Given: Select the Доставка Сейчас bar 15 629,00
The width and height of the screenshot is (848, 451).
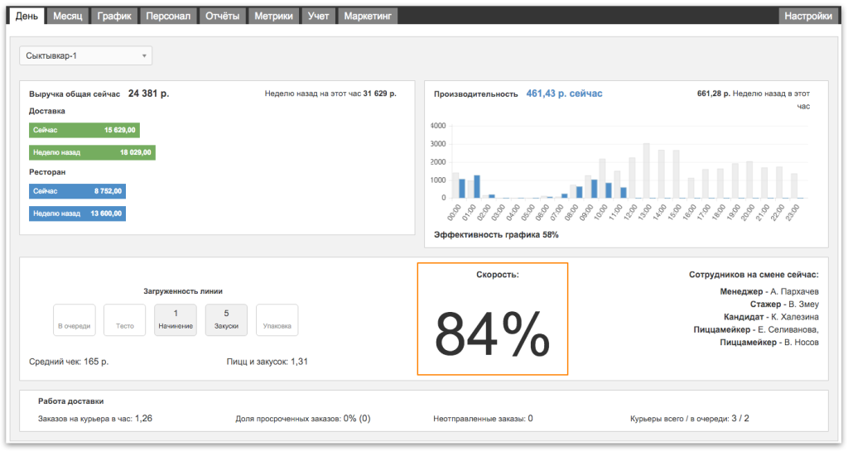Looking at the screenshot, I should pos(84,130).
